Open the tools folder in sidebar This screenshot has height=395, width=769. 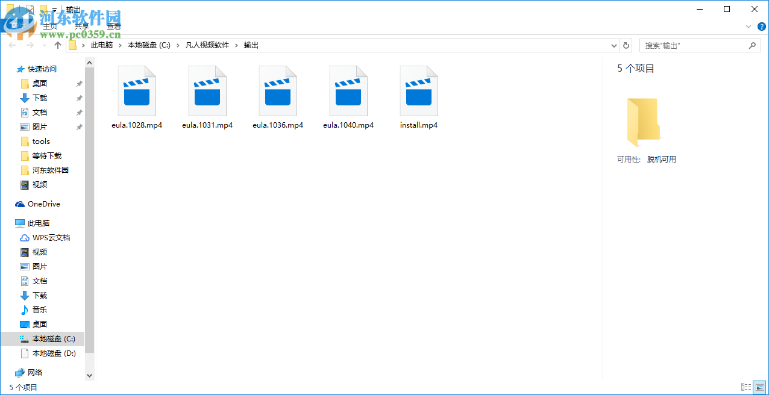pyautogui.click(x=41, y=142)
